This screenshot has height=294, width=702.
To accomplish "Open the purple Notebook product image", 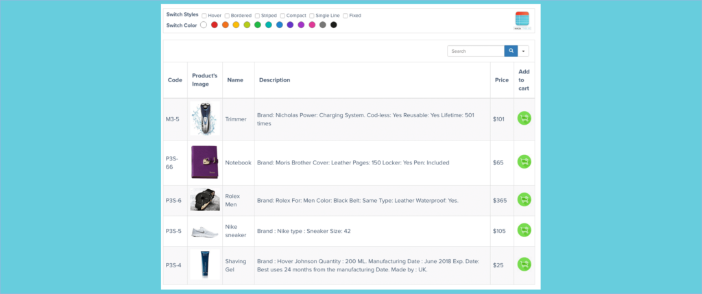I will tap(204, 162).
